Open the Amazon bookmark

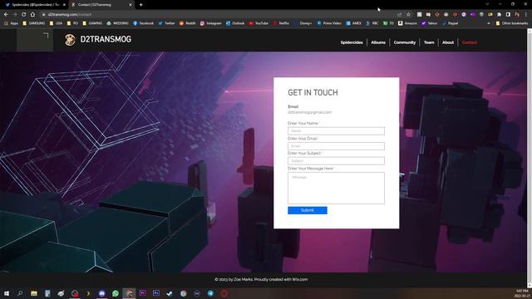coord(407,23)
